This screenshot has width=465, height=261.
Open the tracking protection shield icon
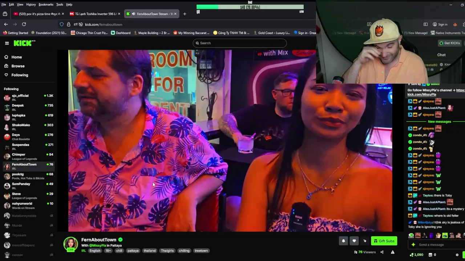click(62, 24)
